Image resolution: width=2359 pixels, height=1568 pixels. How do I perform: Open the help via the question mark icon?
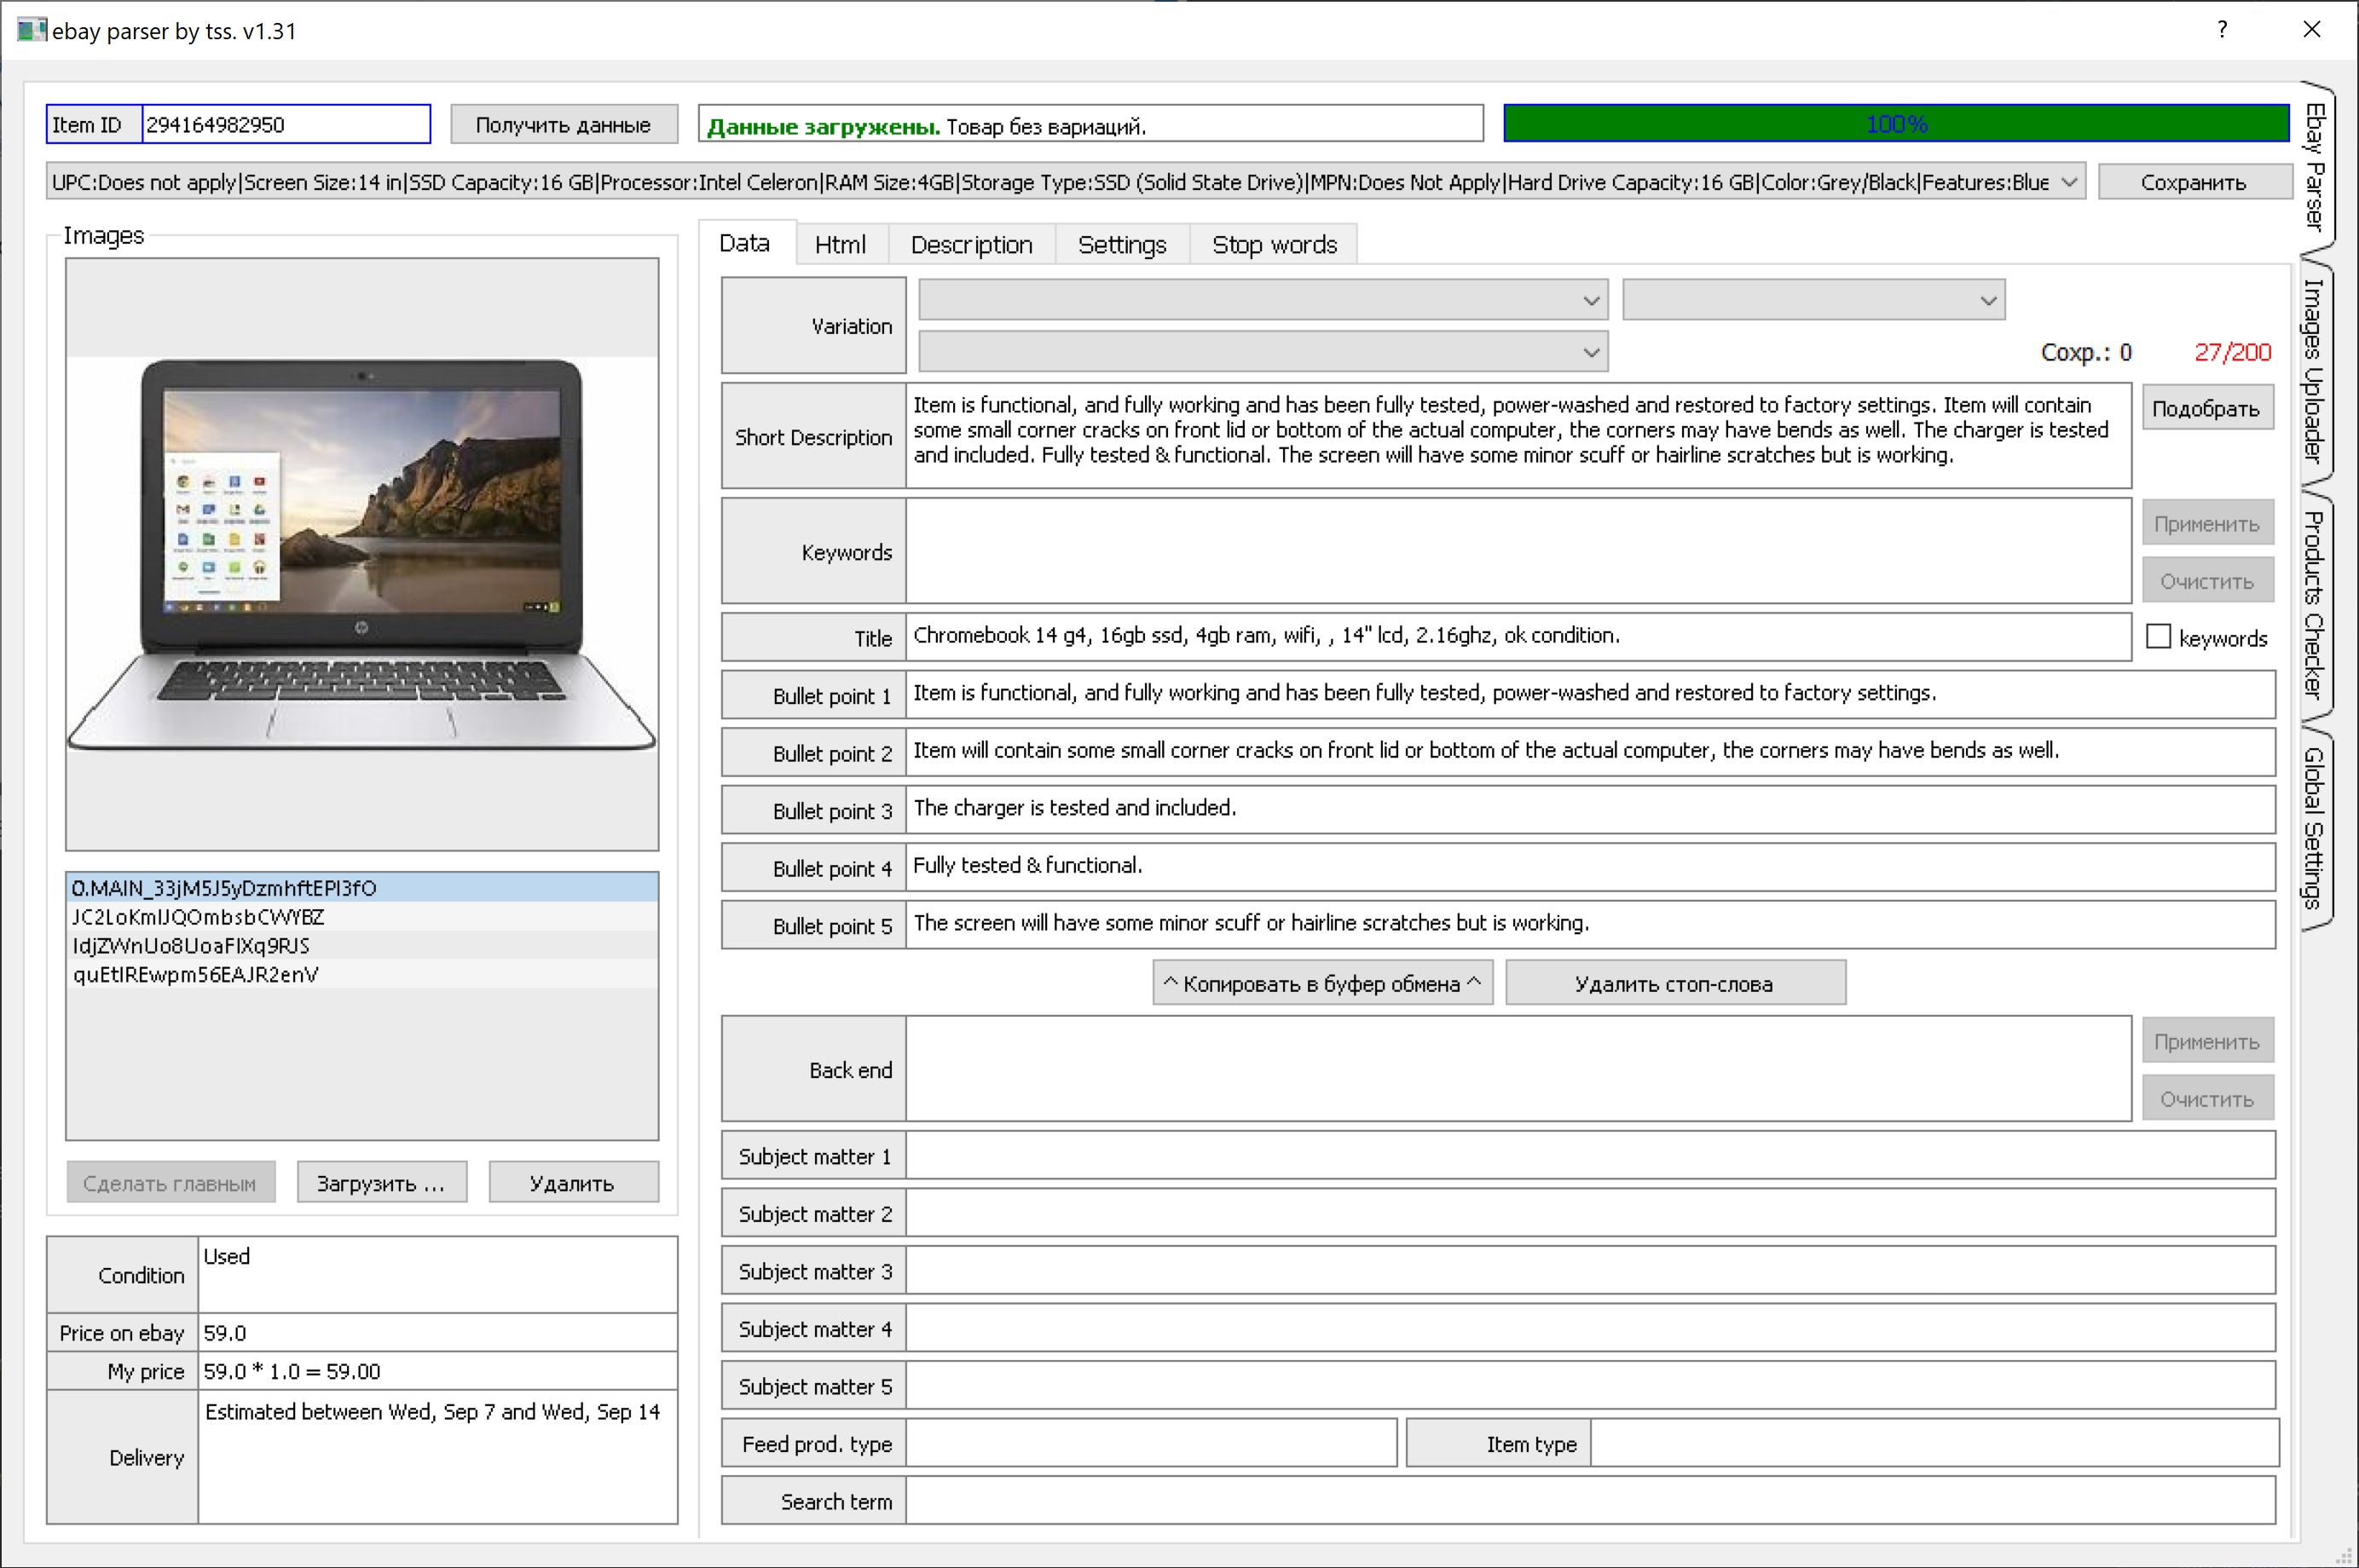coord(2223,30)
